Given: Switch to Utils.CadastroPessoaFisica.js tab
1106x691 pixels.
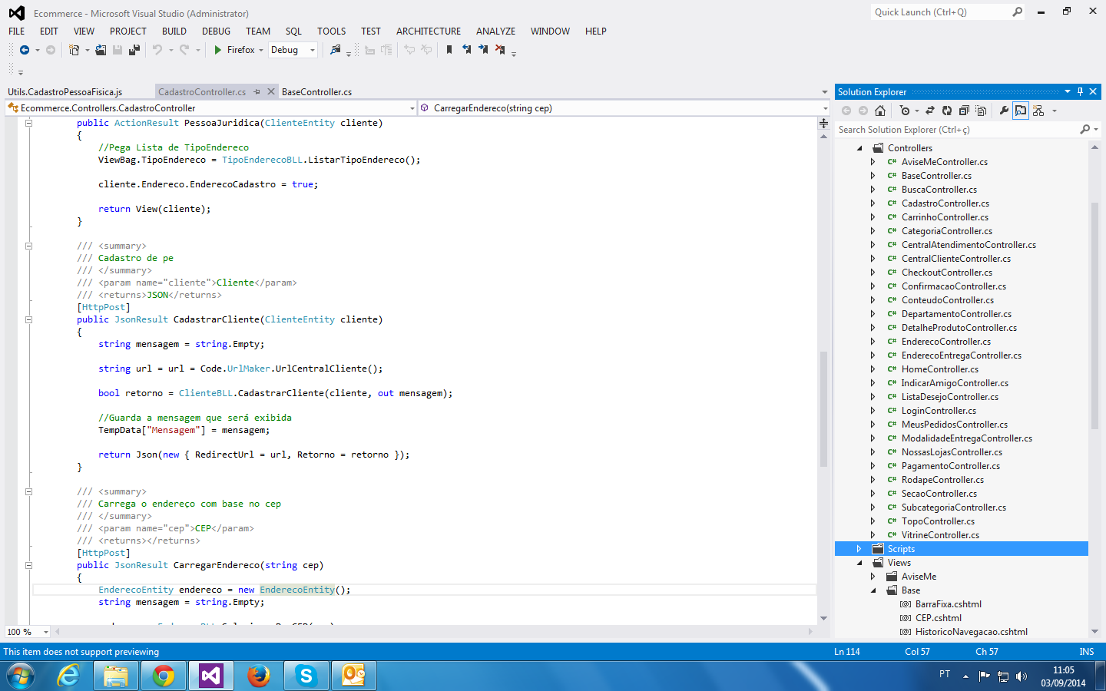Looking at the screenshot, I should tap(65, 92).
